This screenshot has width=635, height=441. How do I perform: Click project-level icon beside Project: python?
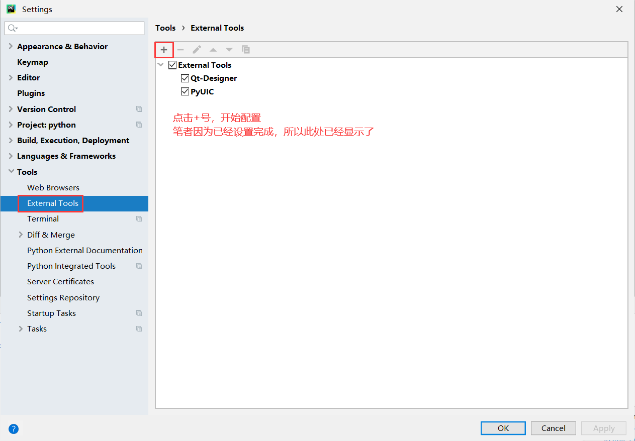click(139, 125)
